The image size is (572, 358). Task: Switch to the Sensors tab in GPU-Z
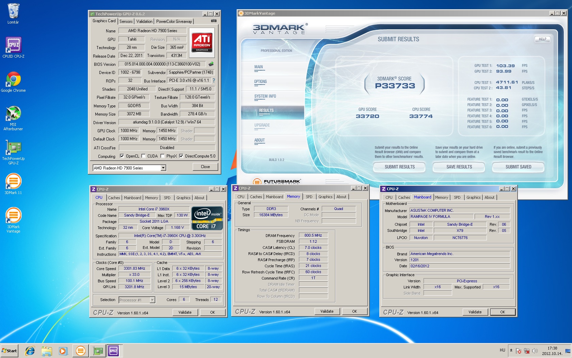pos(126,21)
